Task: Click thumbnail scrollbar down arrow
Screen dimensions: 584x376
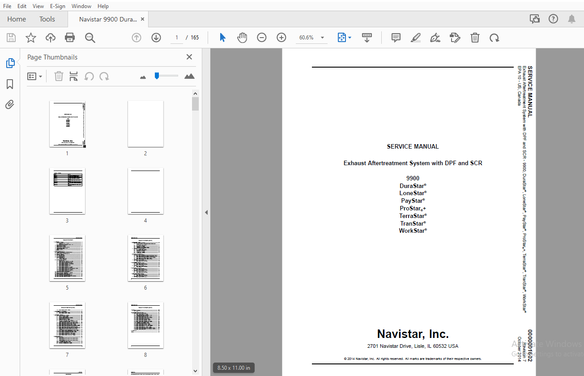Action: [x=195, y=371]
